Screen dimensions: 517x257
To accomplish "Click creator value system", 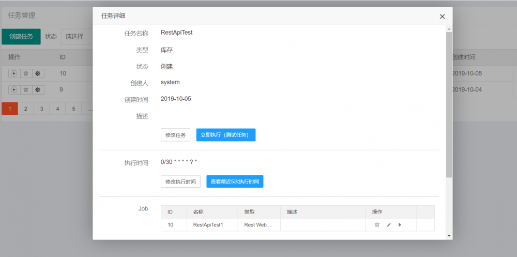I will coord(170,82).
